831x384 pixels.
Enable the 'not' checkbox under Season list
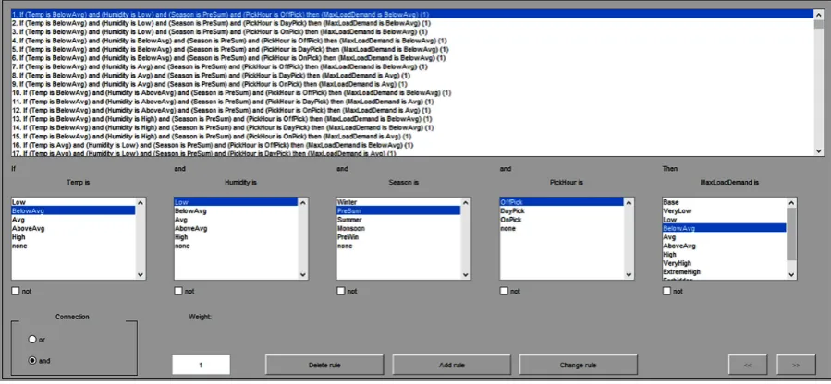point(341,291)
